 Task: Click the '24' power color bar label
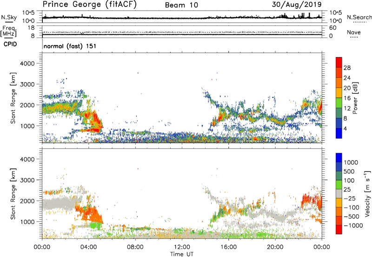(347, 78)
